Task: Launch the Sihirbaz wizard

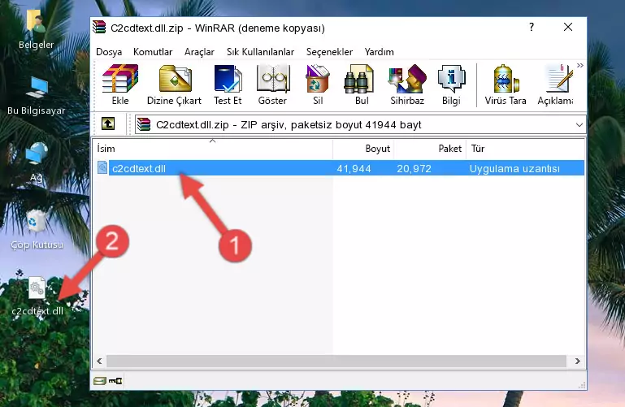Action: click(407, 84)
